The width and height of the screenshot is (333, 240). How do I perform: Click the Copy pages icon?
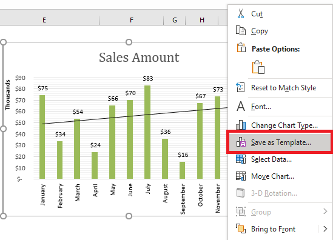(241, 30)
